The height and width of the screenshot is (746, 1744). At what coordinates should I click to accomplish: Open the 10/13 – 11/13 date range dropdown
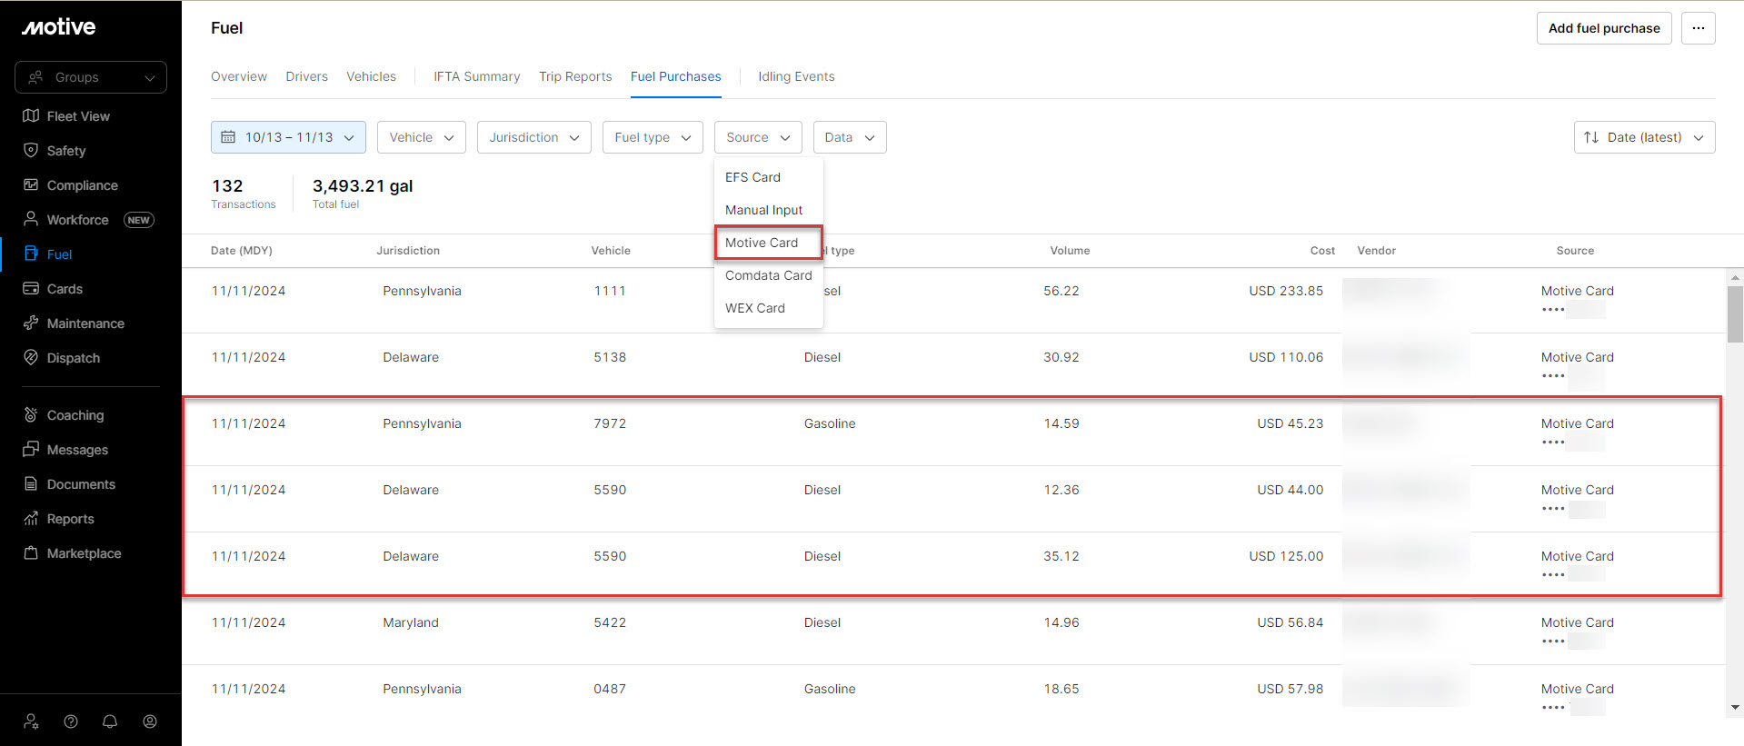tap(288, 137)
